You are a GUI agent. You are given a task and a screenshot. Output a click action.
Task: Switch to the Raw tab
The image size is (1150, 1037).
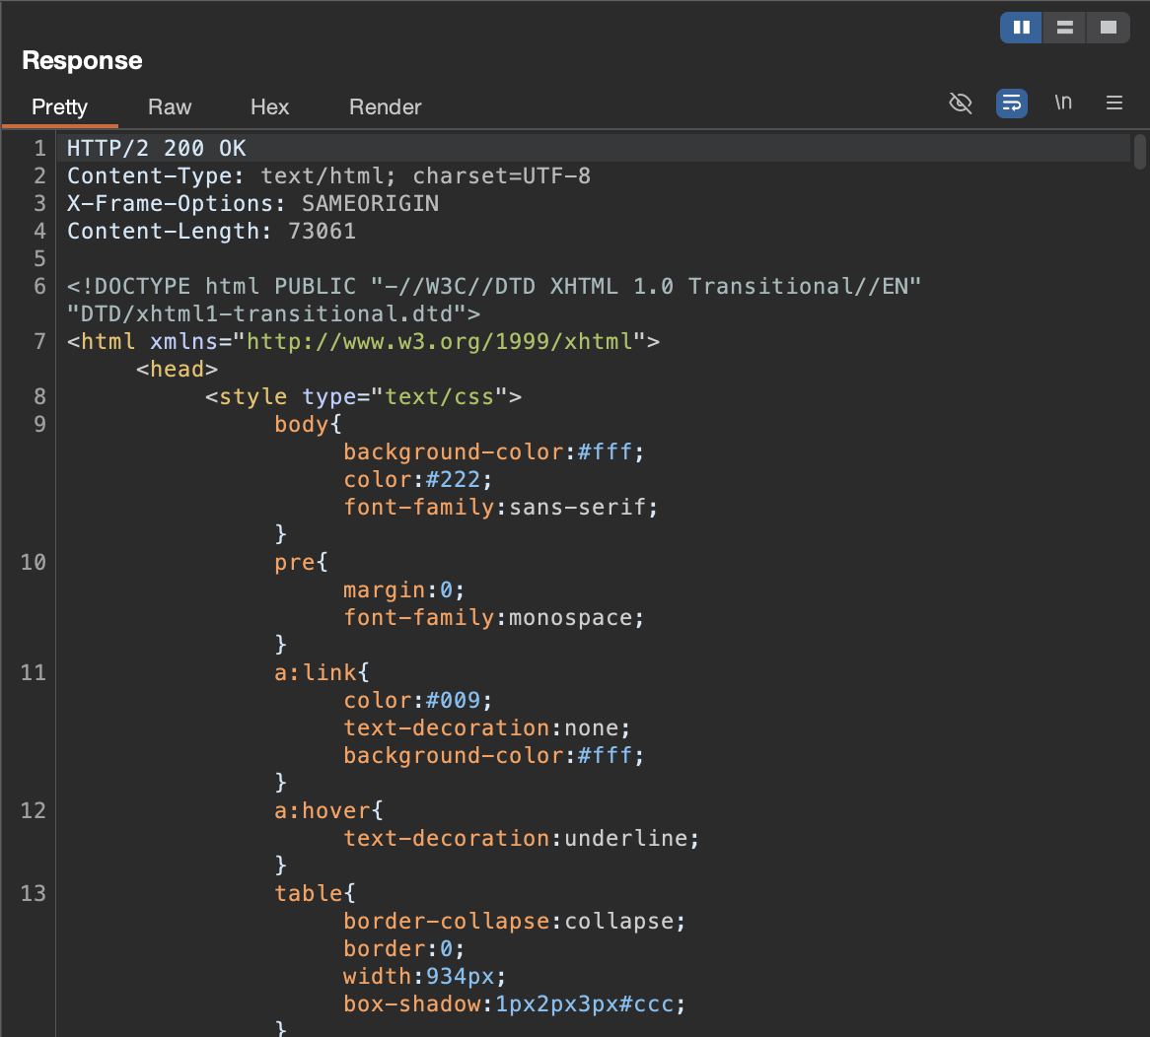(170, 106)
